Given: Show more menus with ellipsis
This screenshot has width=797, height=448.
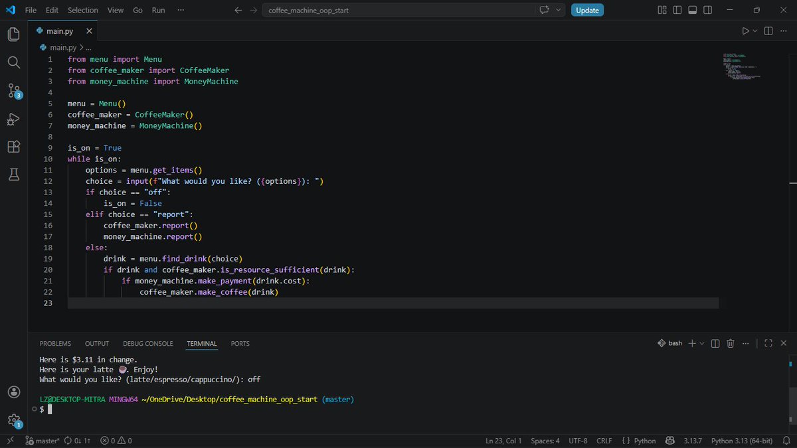Looking at the screenshot, I should point(181,10).
